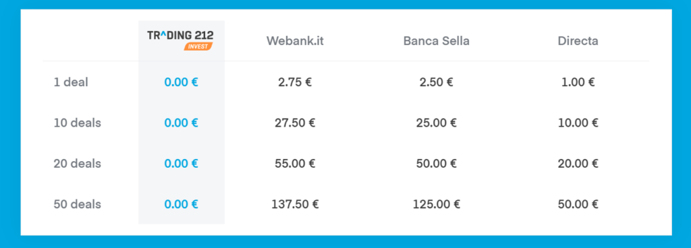Click the 50 deals row label
Viewport: 691px width, 248px height.
tap(78, 204)
